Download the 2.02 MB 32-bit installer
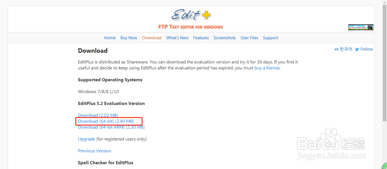387x169 pixels. point(98,115)
